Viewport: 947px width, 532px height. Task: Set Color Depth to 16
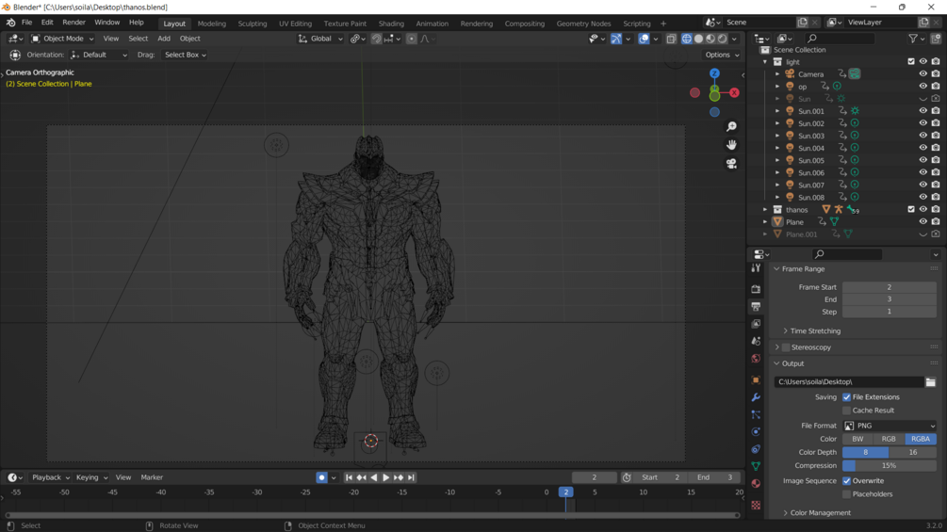tap(912, 452)
